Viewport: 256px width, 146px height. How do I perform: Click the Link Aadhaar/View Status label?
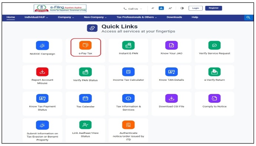click(x=85, y=135)
